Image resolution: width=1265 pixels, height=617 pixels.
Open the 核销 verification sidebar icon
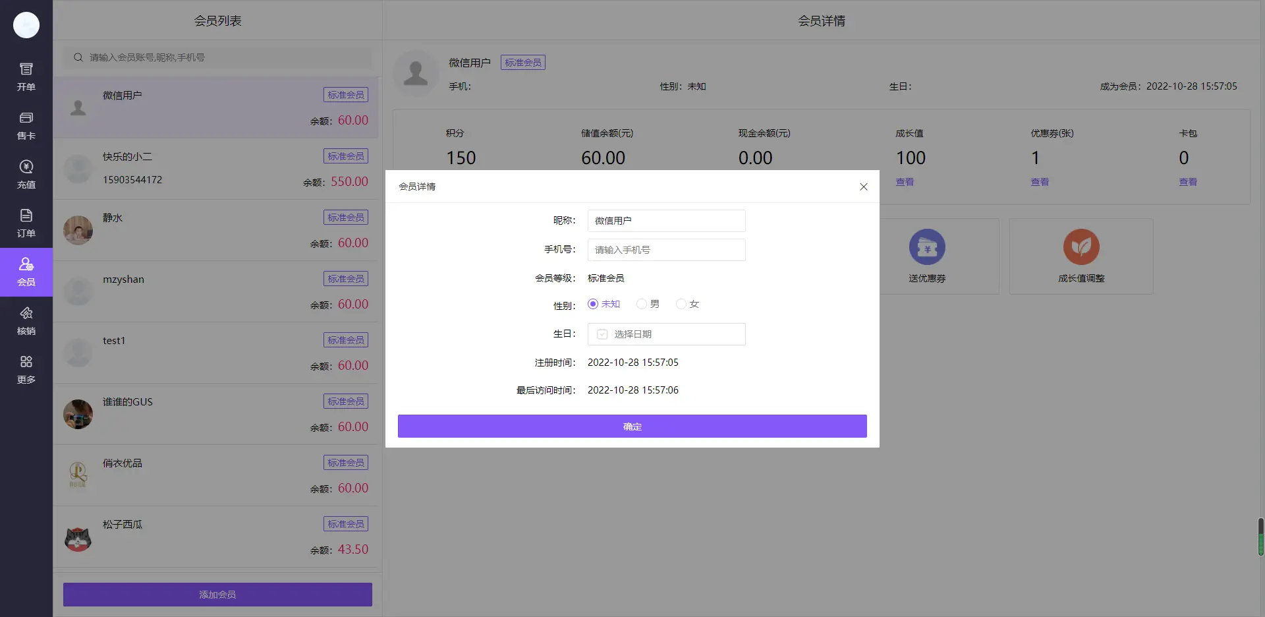point(26,320)
